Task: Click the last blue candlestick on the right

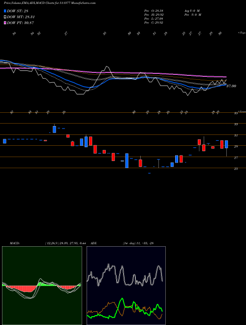Action: [x=226, y=144]
